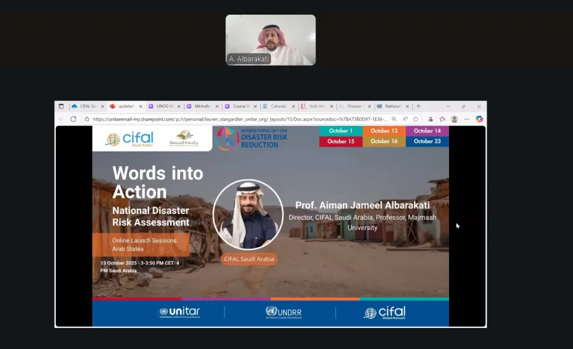
Task: Close the Calendar tab
Action: coord(293,106)
